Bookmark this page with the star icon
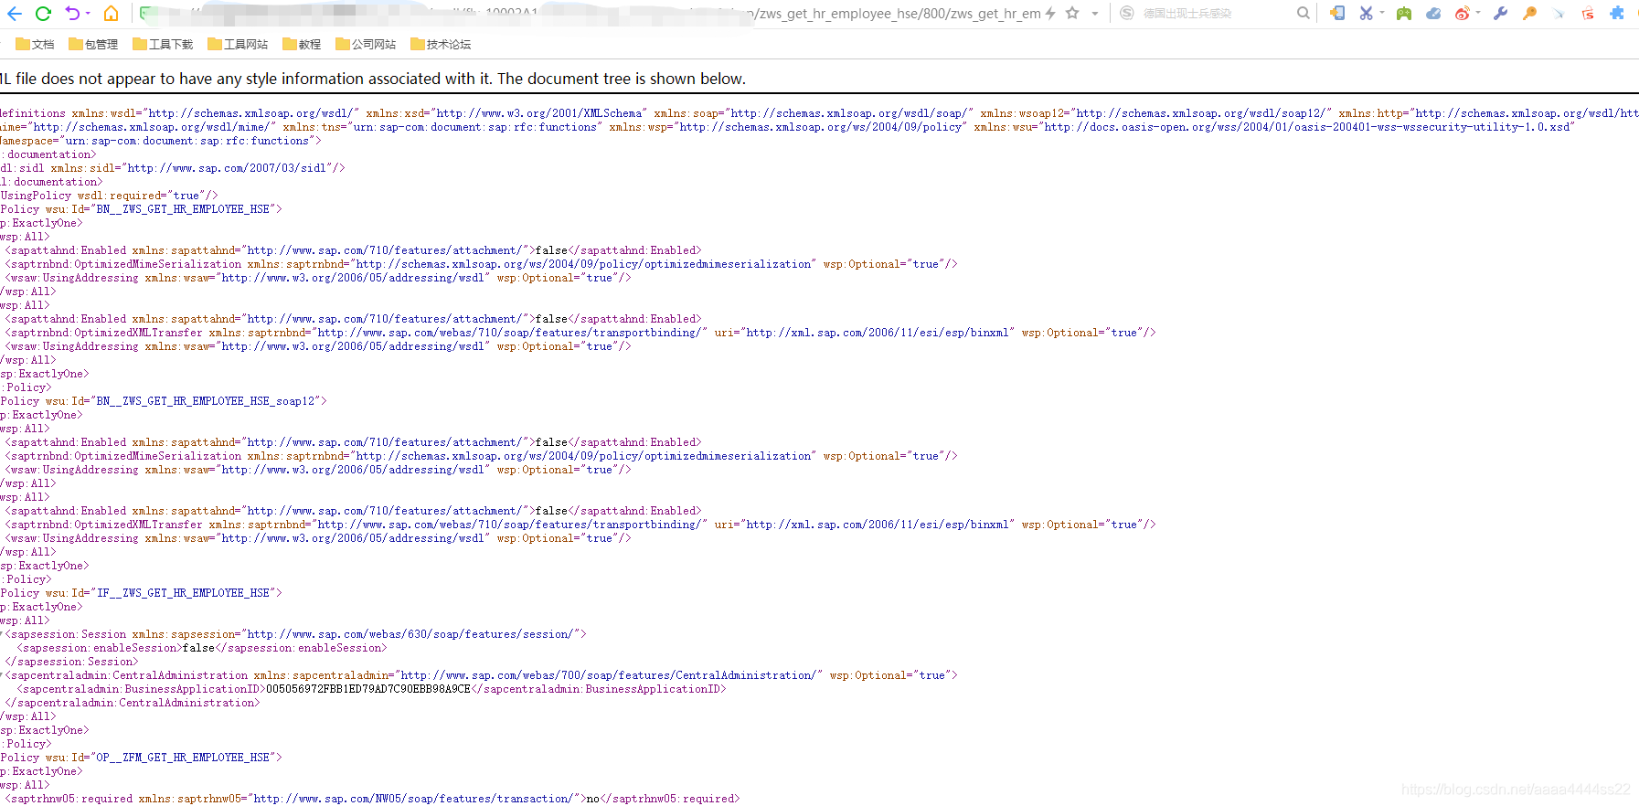 (x=1072, y=14)
